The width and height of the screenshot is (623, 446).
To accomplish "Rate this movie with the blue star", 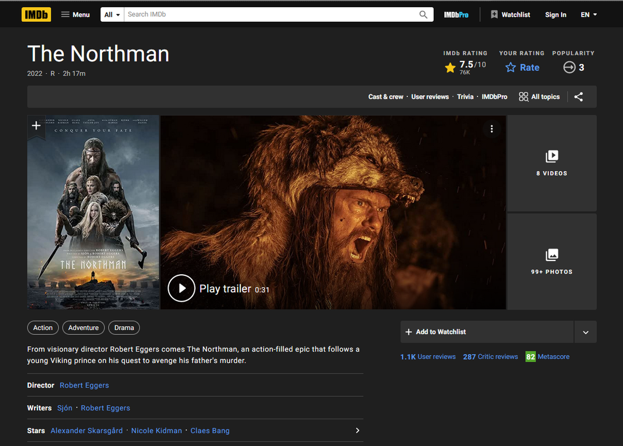I will [522, 67].
